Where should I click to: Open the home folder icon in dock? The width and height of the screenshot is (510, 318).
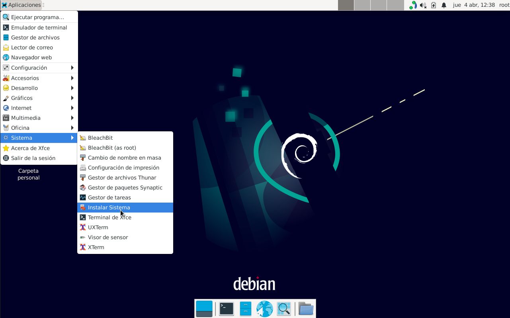[306, 309]
